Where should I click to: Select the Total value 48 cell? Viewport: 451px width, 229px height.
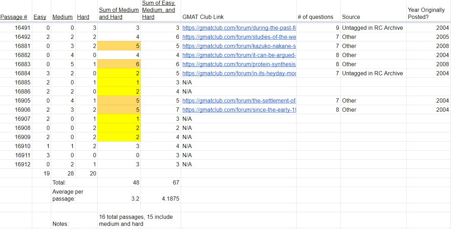tap(137, 182)
